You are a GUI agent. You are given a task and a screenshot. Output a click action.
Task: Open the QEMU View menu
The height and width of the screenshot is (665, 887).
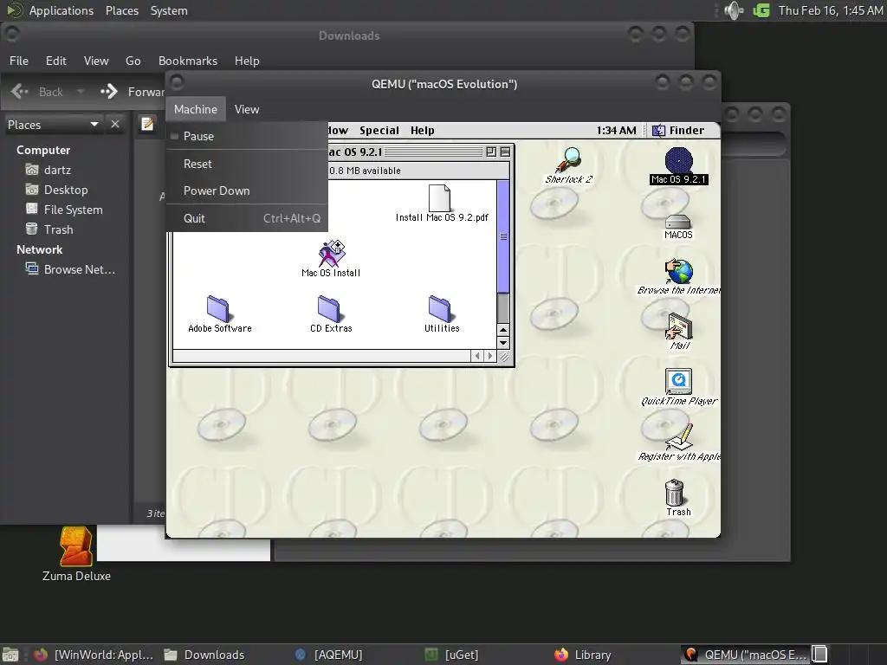click(x=247, y=109)
